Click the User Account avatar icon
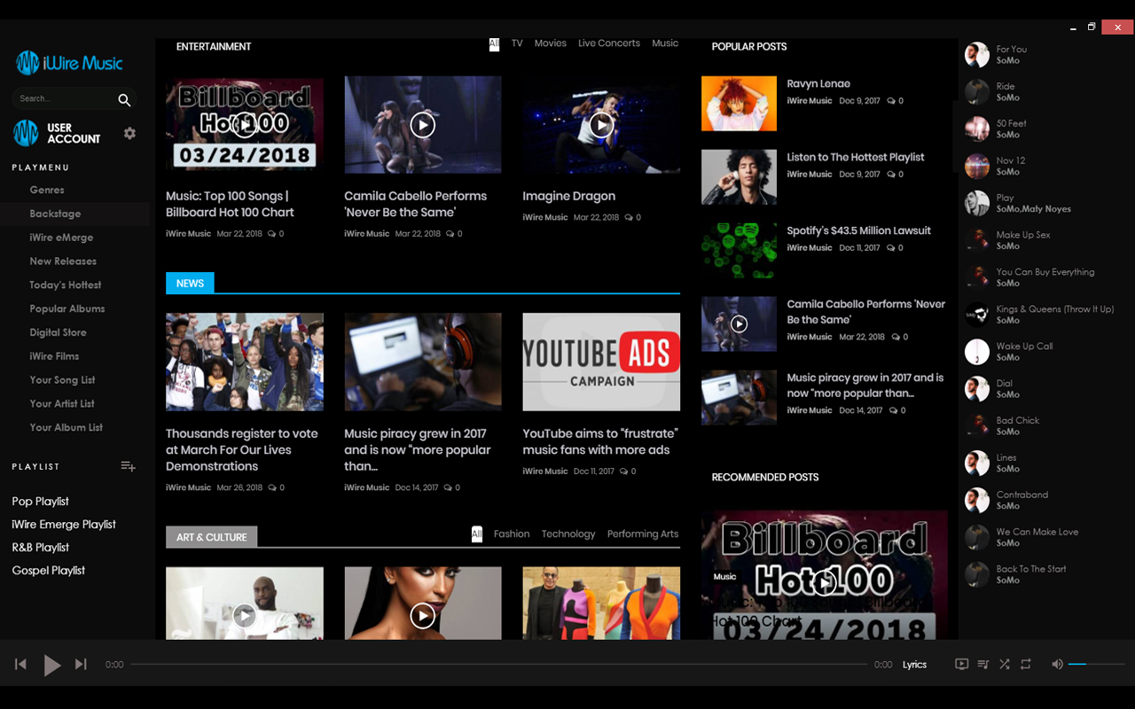The image size is (1135, 709). (x=26, y=133)
